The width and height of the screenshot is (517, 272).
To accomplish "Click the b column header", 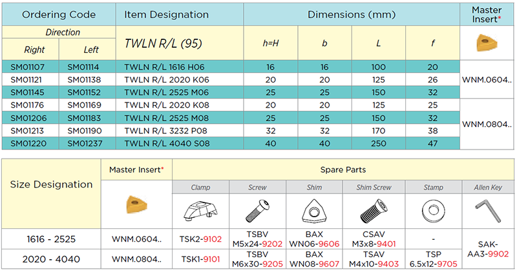I will (x=324, y=43).
